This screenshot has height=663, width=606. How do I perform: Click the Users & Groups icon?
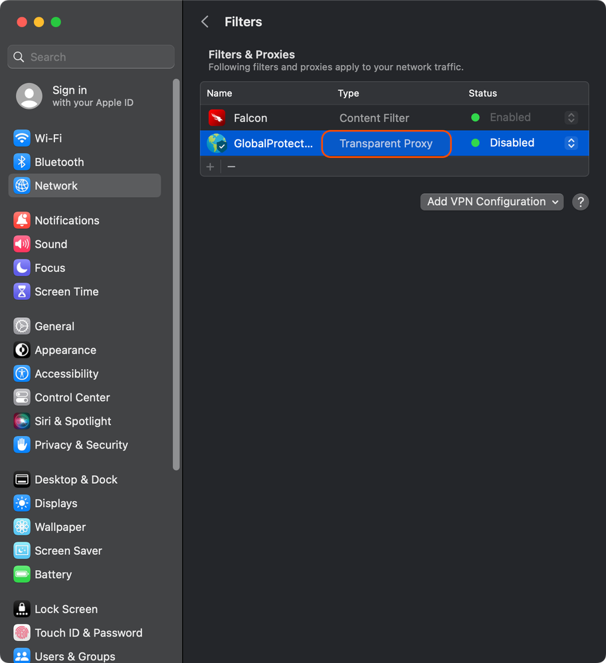(x=22, y=656)
